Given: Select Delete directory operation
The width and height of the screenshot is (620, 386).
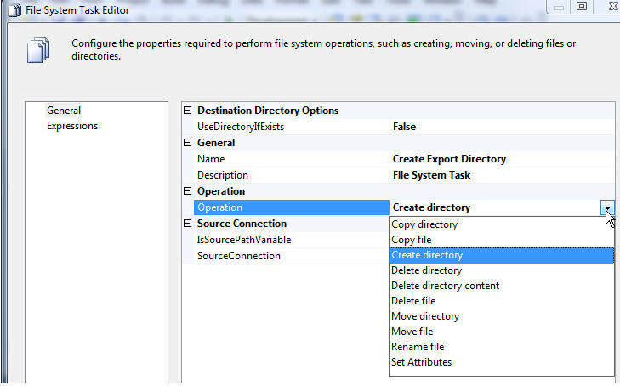Looking at the screenshot, I should (427, 270).
